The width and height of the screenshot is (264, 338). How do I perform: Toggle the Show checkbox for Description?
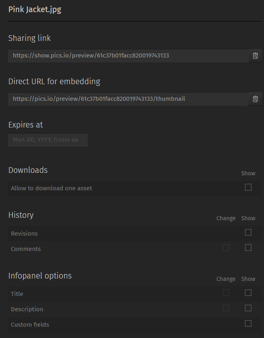point(248,308)
